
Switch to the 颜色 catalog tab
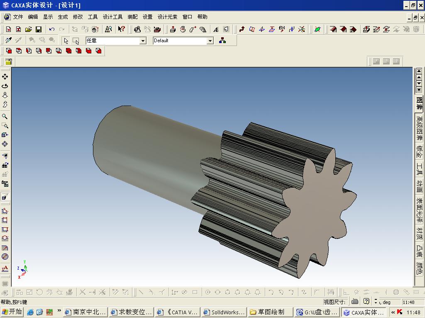click(x=419, y=268)
